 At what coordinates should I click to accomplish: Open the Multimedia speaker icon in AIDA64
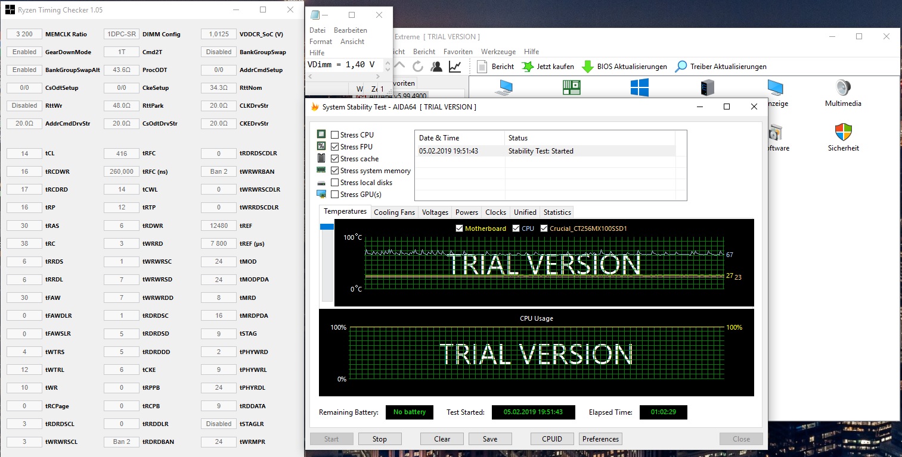(x=843, y=87)
